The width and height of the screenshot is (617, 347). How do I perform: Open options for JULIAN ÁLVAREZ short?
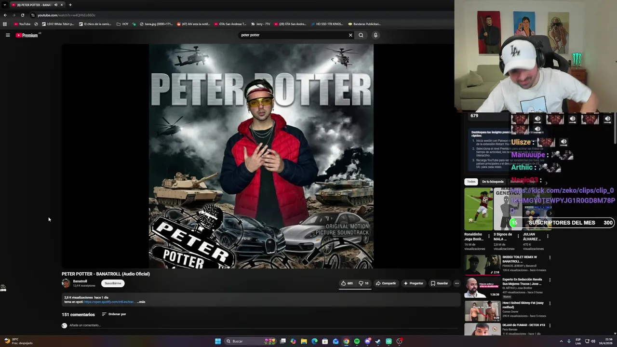tap(548, 236)
